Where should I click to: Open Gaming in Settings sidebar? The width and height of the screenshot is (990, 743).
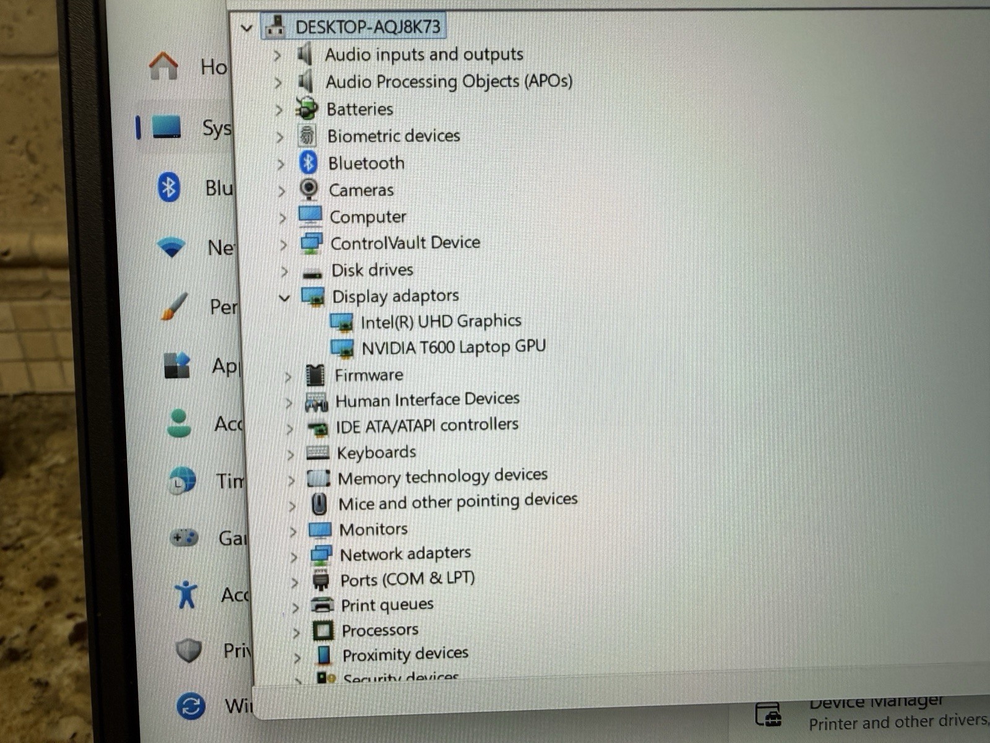point(209,537)
